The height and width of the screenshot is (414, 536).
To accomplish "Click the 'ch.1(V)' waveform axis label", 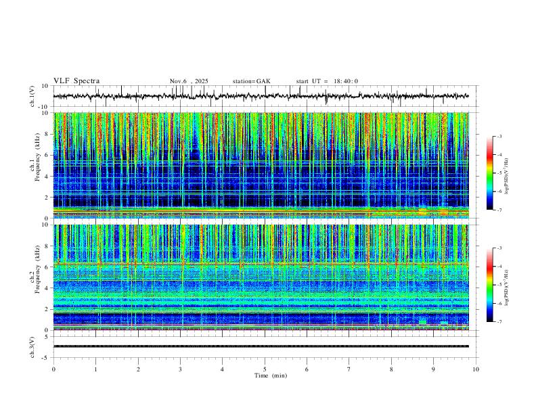I will click(32, 96).
